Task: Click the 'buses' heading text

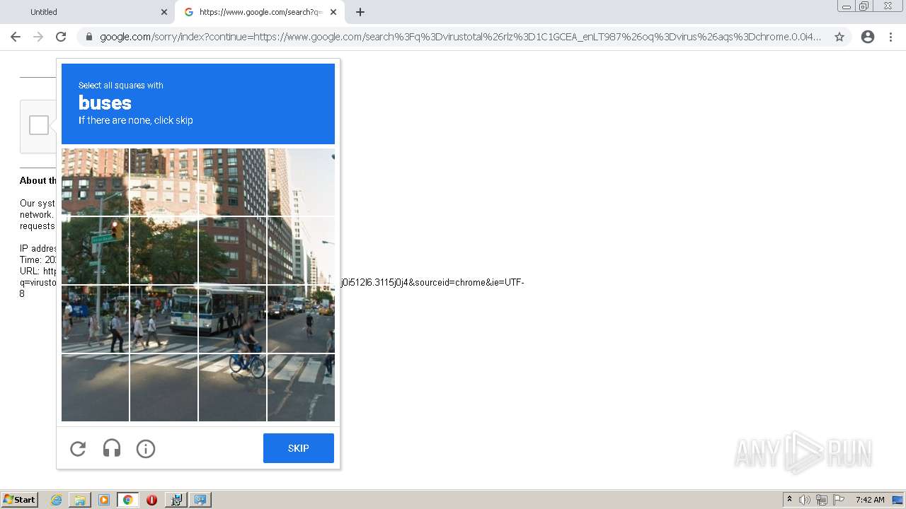Action: coord(105,103)
